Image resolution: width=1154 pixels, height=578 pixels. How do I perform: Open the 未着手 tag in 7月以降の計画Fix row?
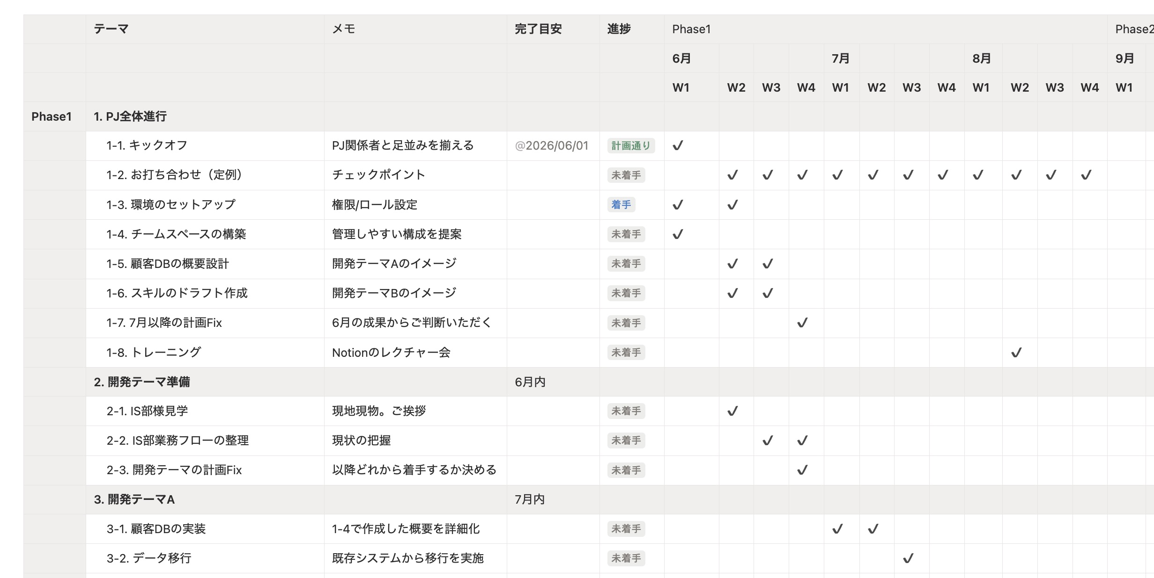coord(626,323)
